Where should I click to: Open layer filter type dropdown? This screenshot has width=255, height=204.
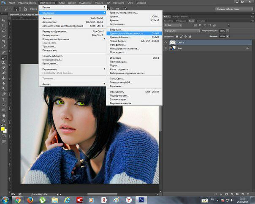point(173,25)
